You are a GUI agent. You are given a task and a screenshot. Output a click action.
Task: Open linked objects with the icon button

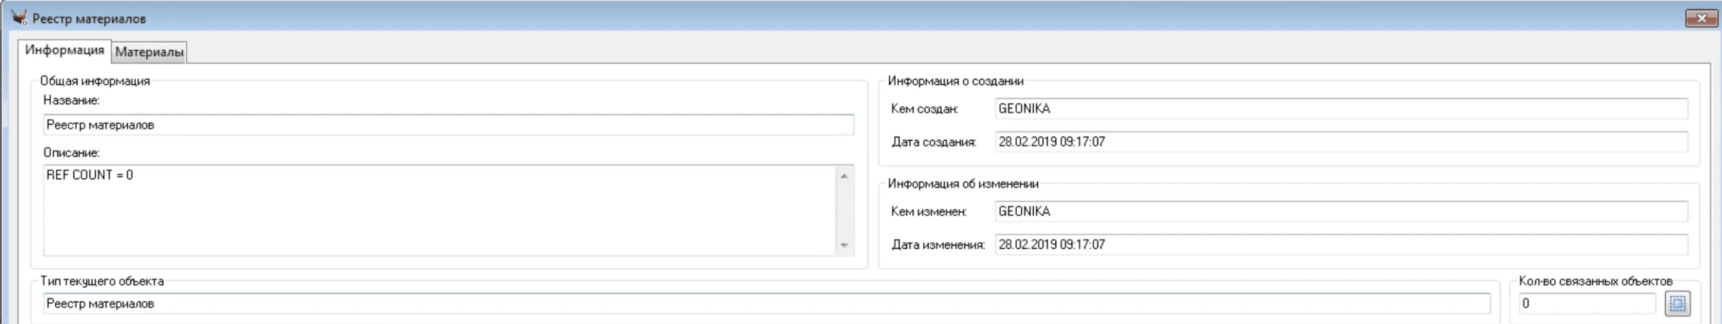pos(1677,303)
